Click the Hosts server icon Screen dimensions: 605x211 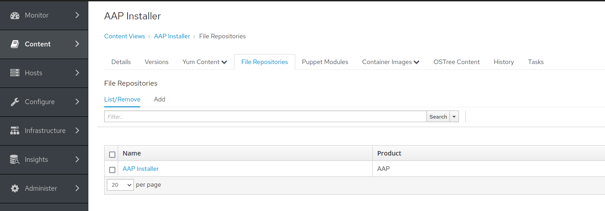coord(15,73)
